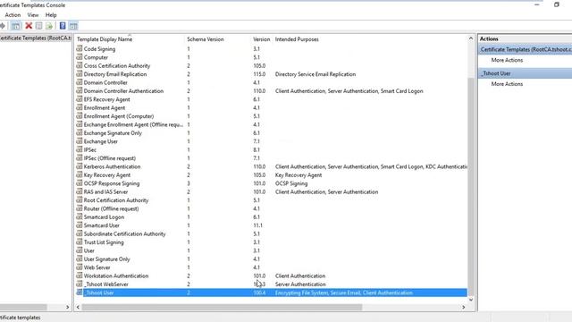Click the list's horizontal scrollbar left arrow
Viewport: 572px width, 322px height.
(78, 307)
